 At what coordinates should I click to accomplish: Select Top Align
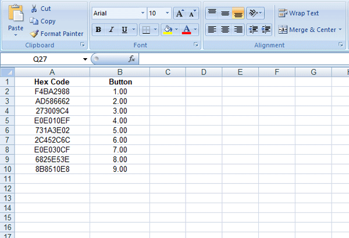pyautogui.click(x=212, y=13)
